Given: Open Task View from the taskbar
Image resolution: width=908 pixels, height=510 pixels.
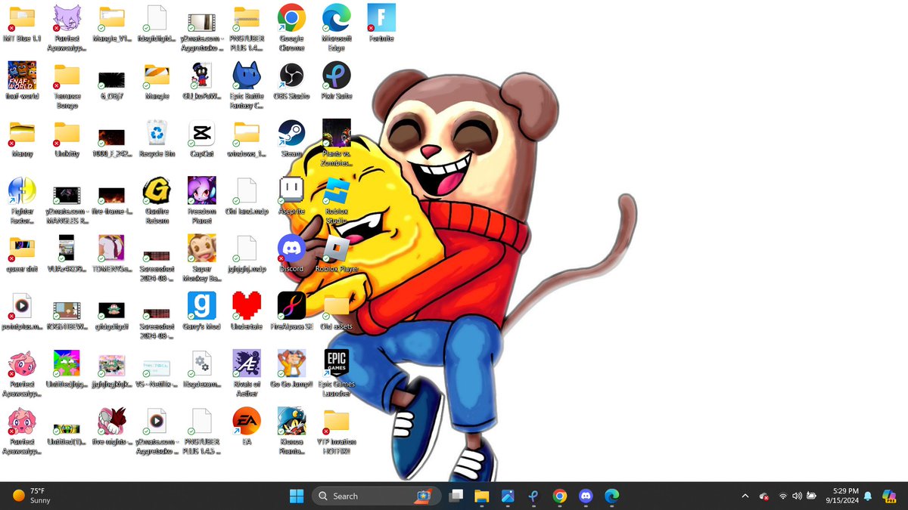Looking at the screenshot, I should coord(456,496).
